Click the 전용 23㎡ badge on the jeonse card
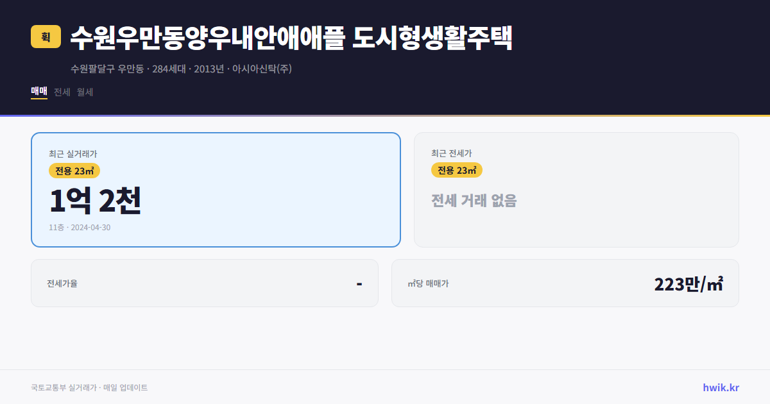This screenshot has width=770, height=404. point(457,171)
